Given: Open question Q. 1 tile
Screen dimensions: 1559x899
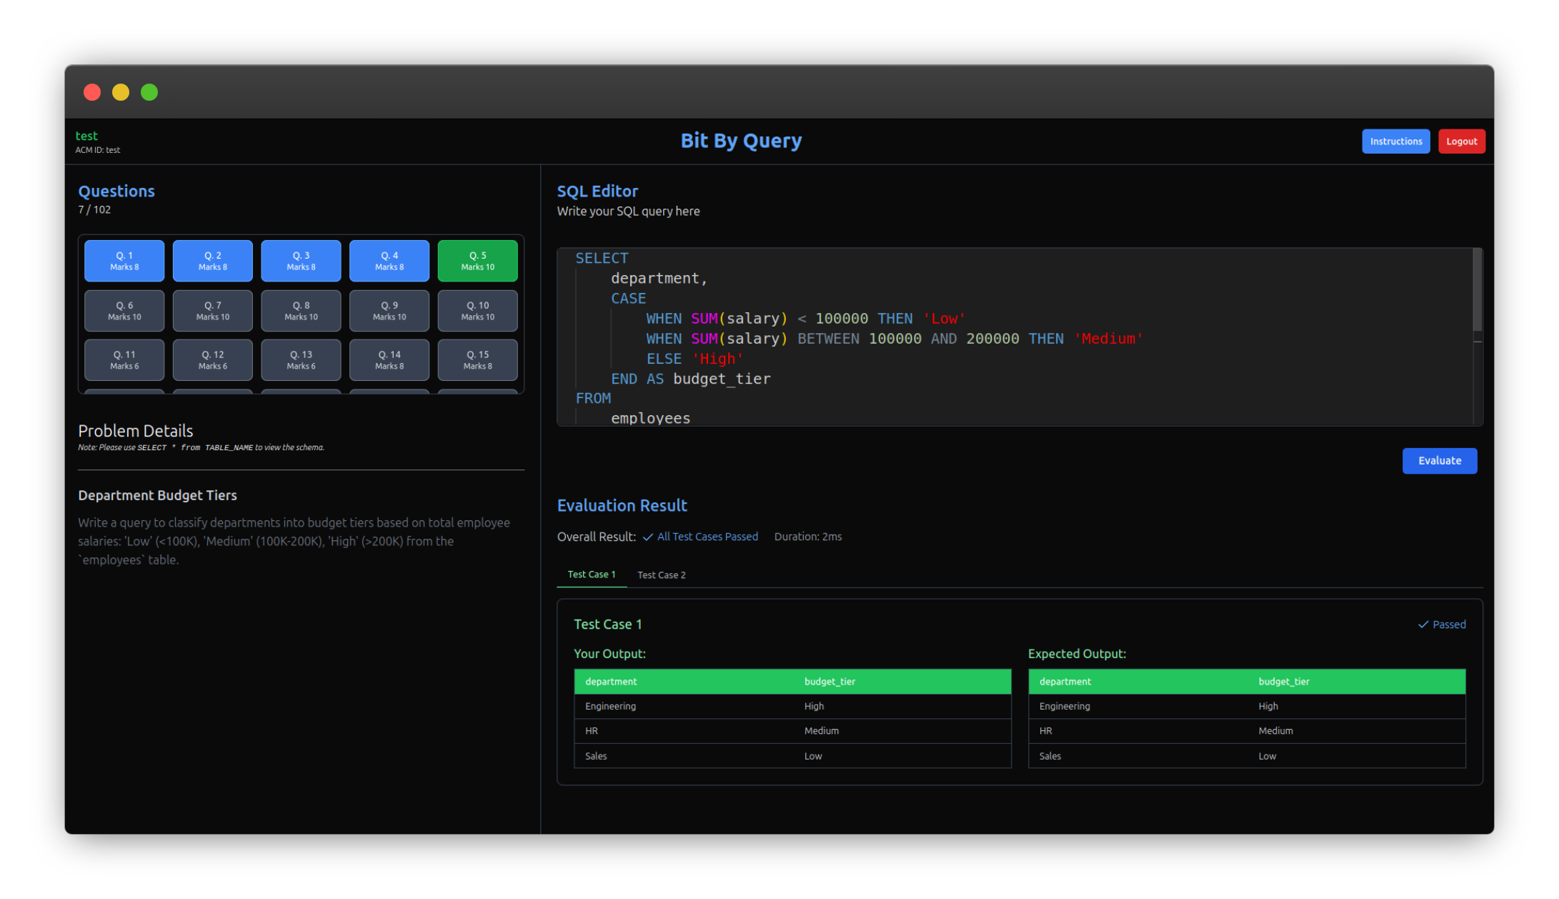Looking at the screenshot, I should [x=124, y=261].
